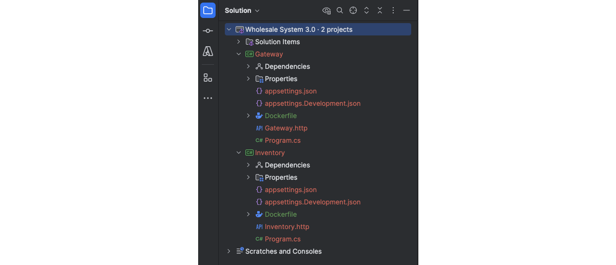Select Gateway.http file

pos(286,128)
